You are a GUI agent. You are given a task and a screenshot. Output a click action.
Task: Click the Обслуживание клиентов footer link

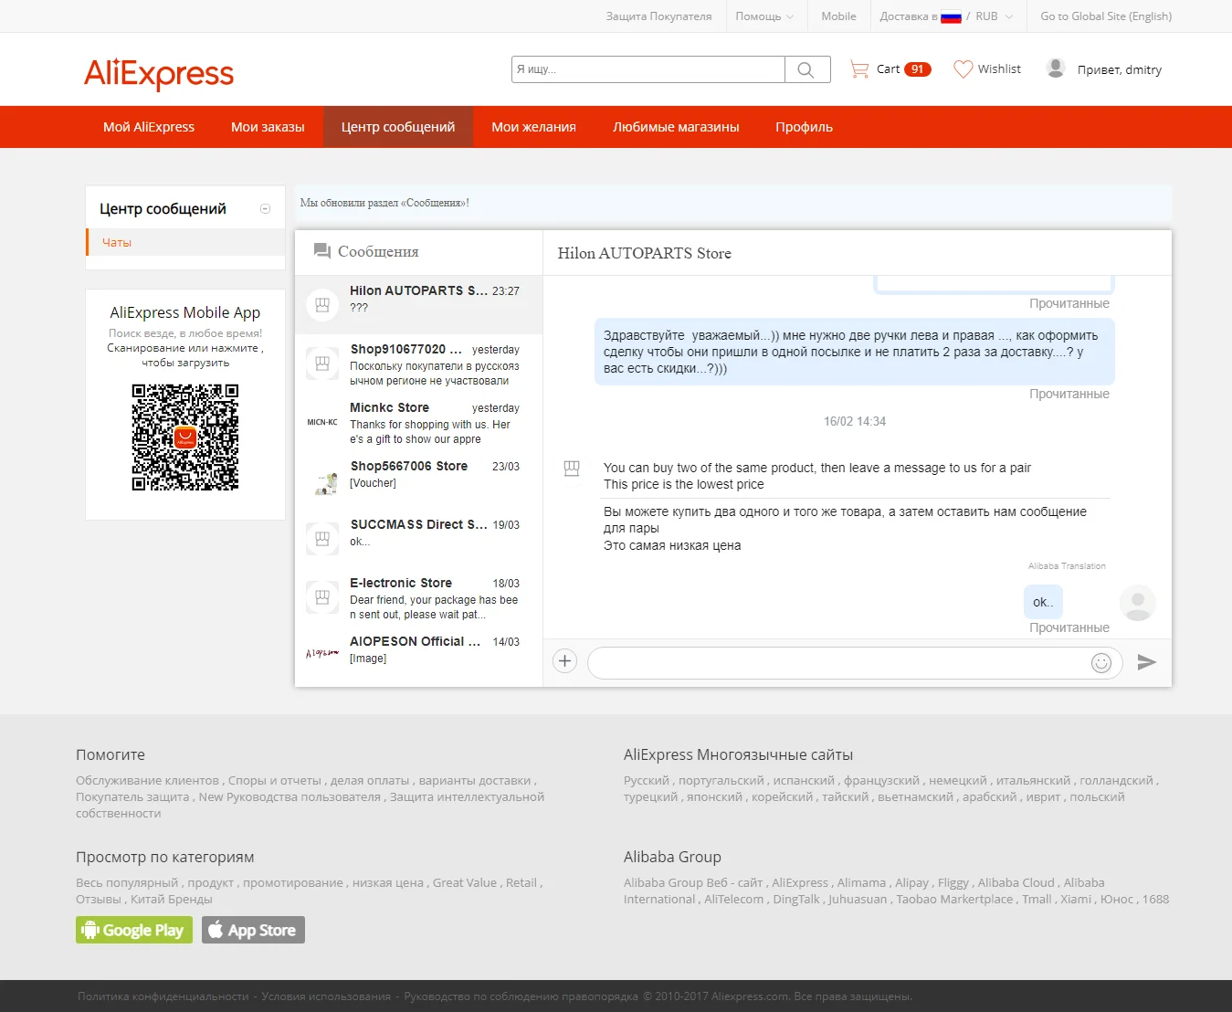pyautogui.click(x=148, y=781)
